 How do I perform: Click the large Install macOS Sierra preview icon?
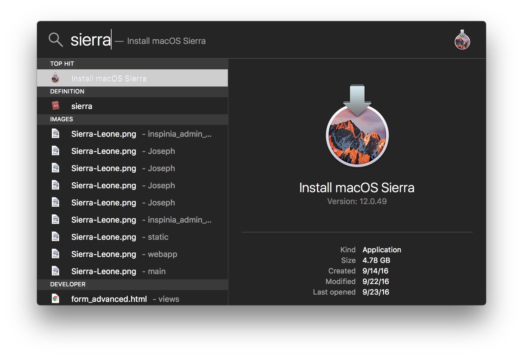point(357,126)
